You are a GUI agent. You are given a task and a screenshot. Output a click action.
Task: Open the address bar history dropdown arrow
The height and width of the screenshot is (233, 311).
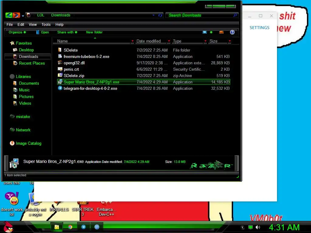(153, 15)
